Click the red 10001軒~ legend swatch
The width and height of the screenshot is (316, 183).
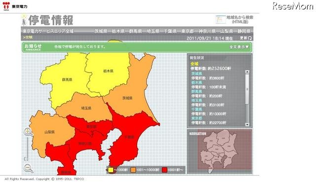(164, 170)
